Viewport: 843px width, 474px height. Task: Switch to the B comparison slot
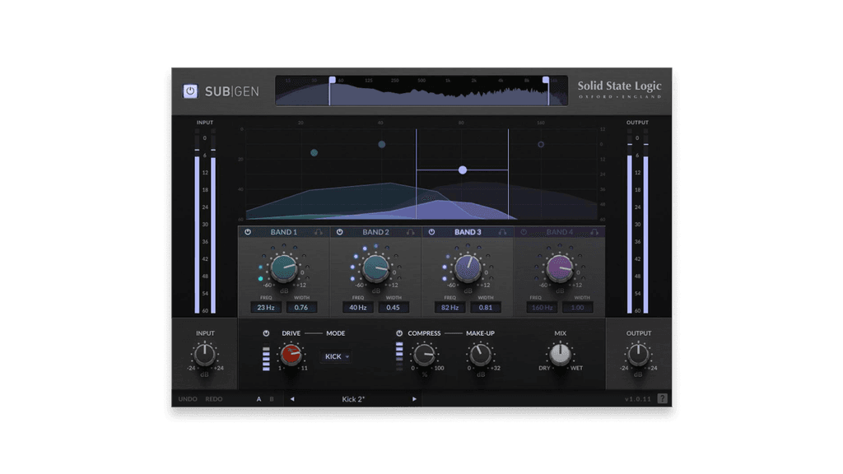(270, 399)
